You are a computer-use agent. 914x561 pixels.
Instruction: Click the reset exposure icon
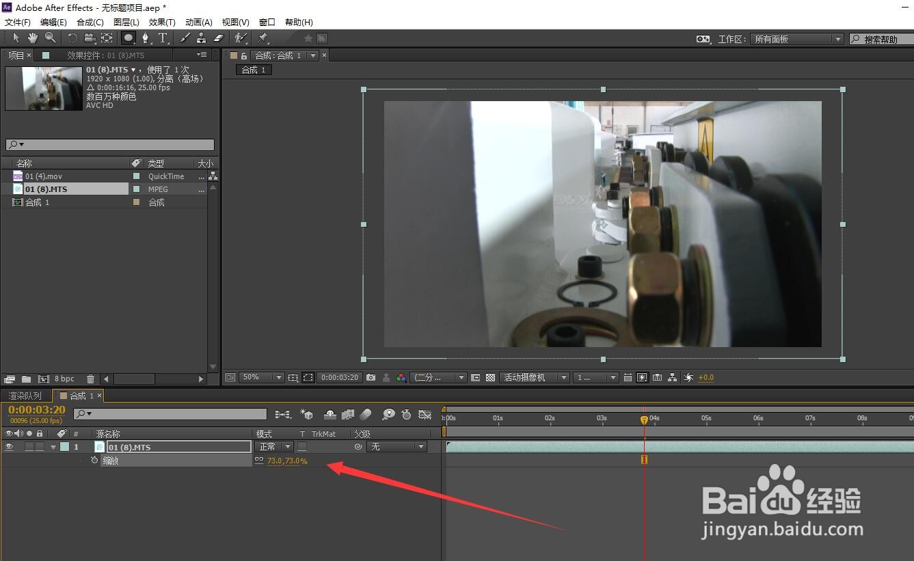[688, 377]
